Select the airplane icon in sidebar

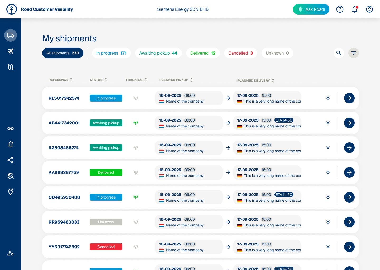pyautogui.click(x=11, y=51)
